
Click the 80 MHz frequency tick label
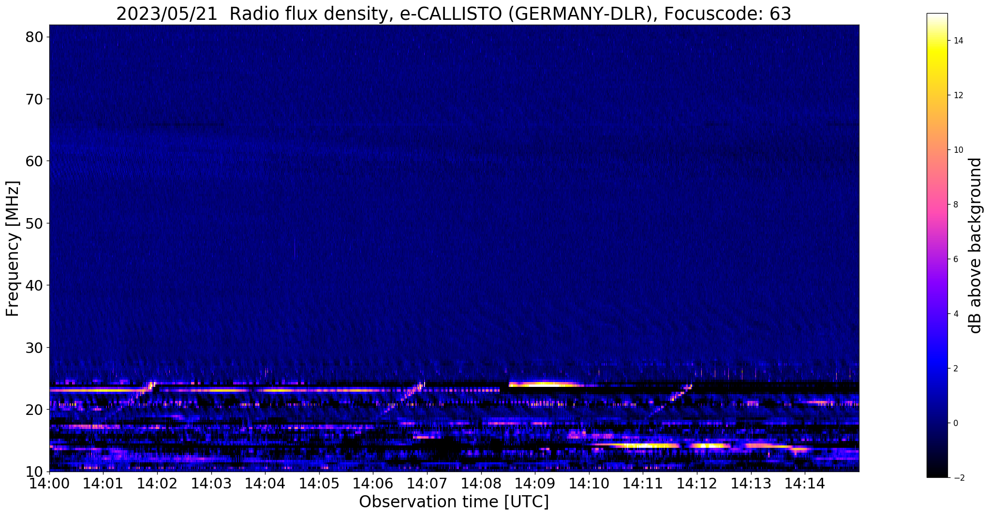point(34,37)
